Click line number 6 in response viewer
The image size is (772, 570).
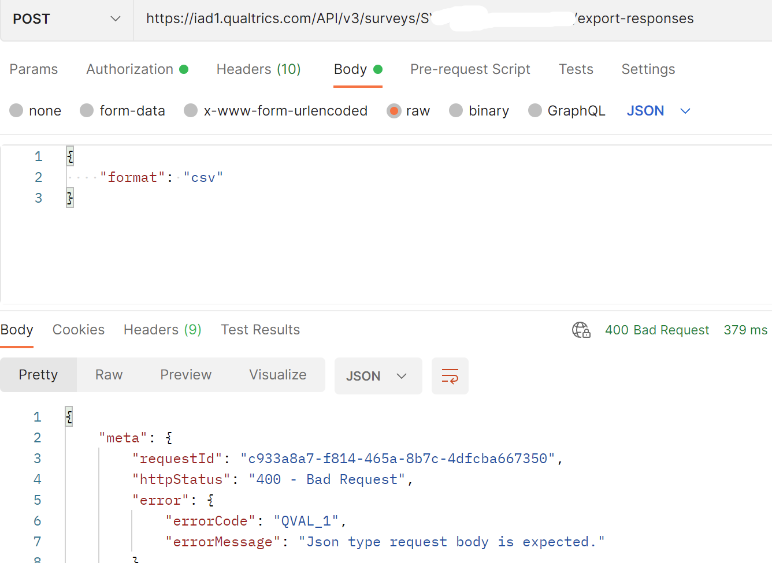pyautogui.click(x=38, y=521)
